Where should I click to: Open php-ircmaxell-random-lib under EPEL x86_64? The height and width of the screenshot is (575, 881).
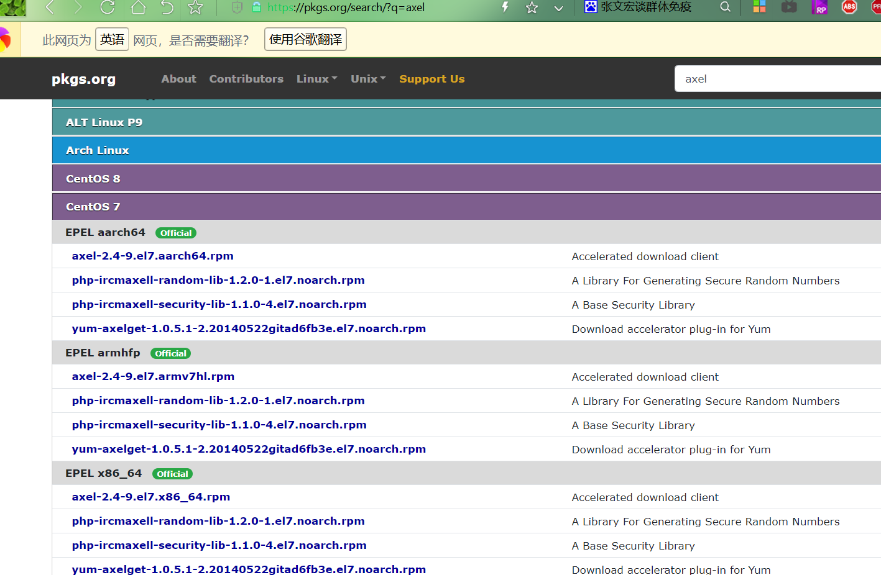(x=218, y=521)
